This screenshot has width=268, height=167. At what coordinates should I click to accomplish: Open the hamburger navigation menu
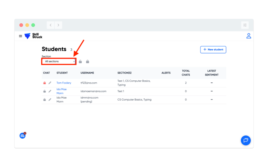20,36
